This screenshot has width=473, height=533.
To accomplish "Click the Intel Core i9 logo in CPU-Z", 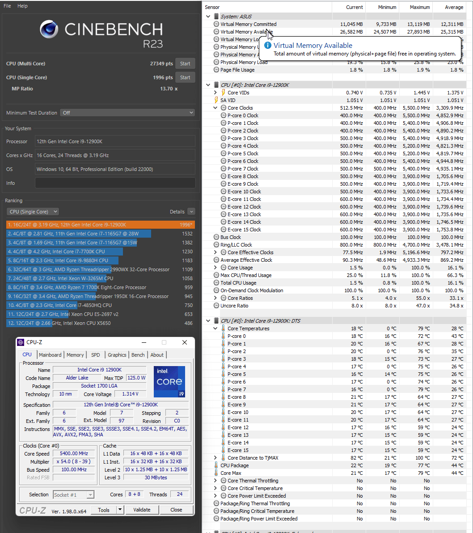I will 169,381.
